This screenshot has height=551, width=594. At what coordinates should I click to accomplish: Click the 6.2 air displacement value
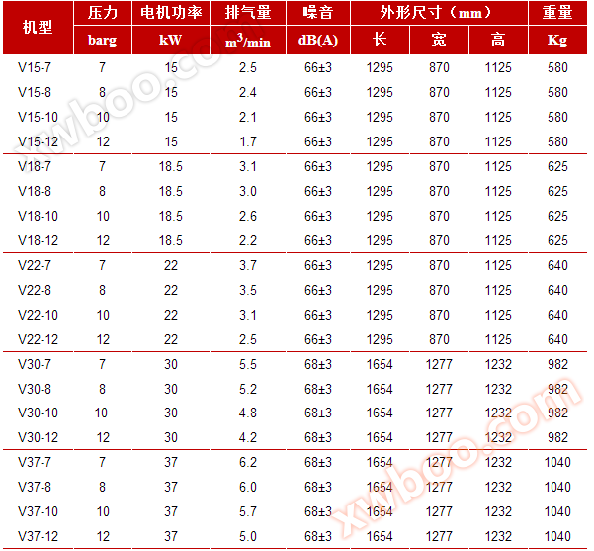click(x=248, y=463)
